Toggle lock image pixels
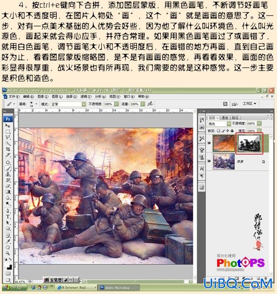The width and height of the screenshot is (277, 294). 223,131
